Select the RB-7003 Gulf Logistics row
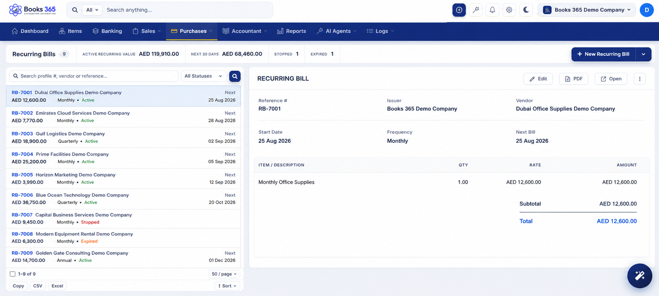The width and height of the screenshot is (659, 296). pos(124,138)
